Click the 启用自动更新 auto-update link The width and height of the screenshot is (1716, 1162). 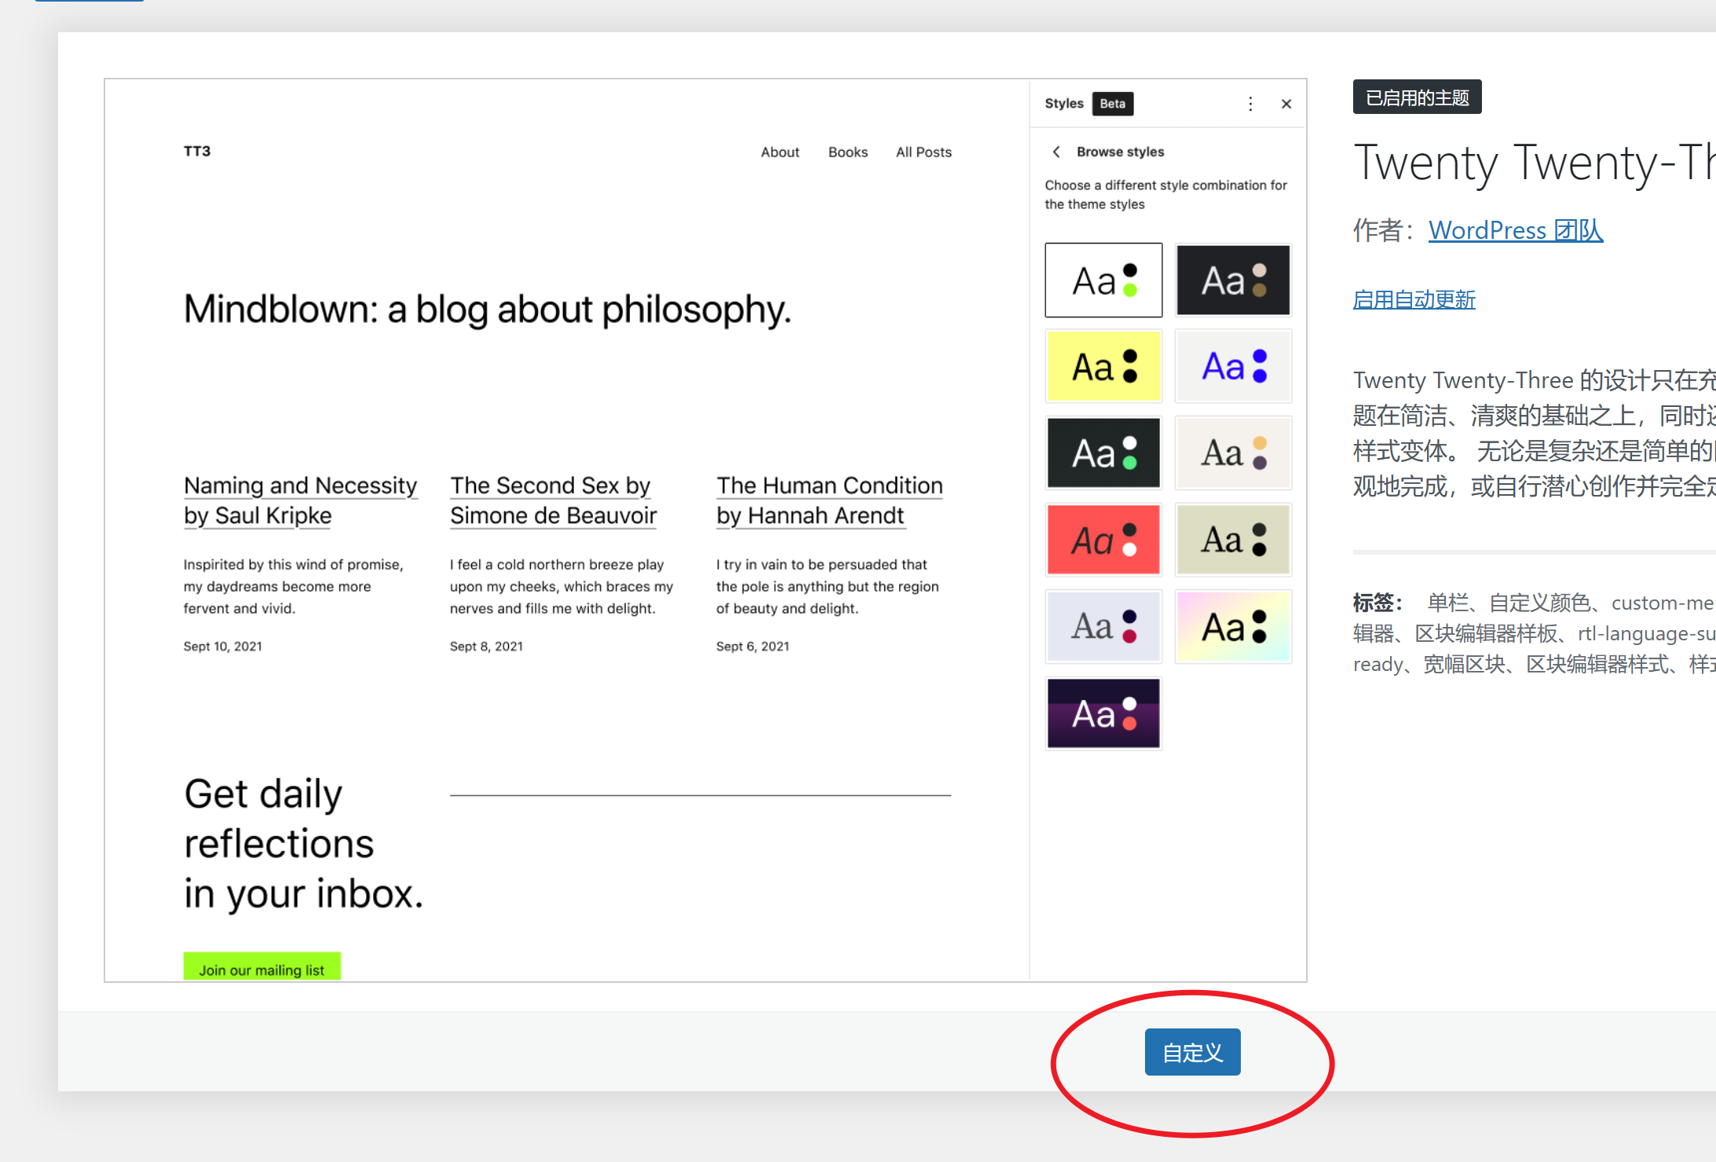pyautogui.click(x=1414, y=299)
